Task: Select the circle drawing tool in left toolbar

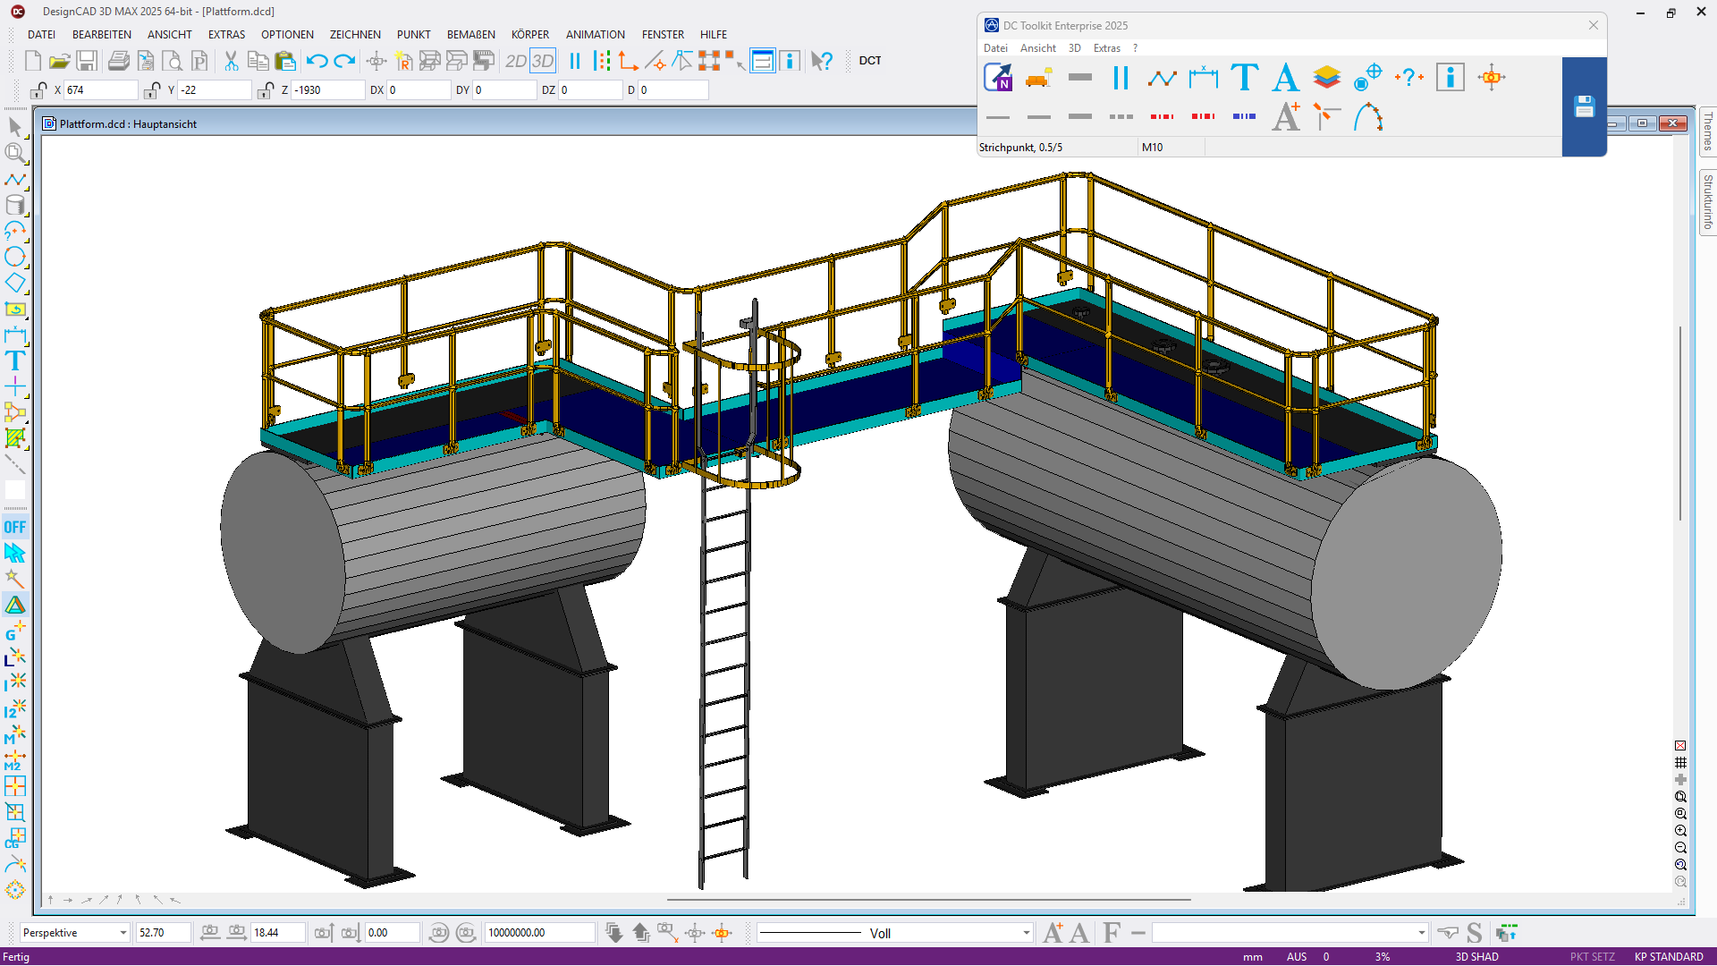Action: pyautogui.click(x=15, y=258)
